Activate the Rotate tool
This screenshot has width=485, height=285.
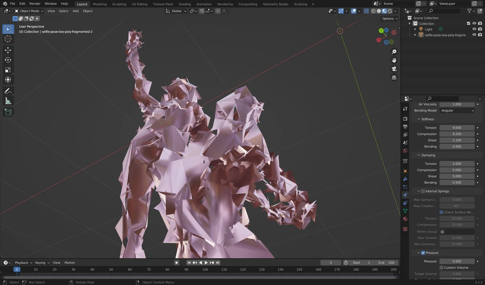coord(8,60)
